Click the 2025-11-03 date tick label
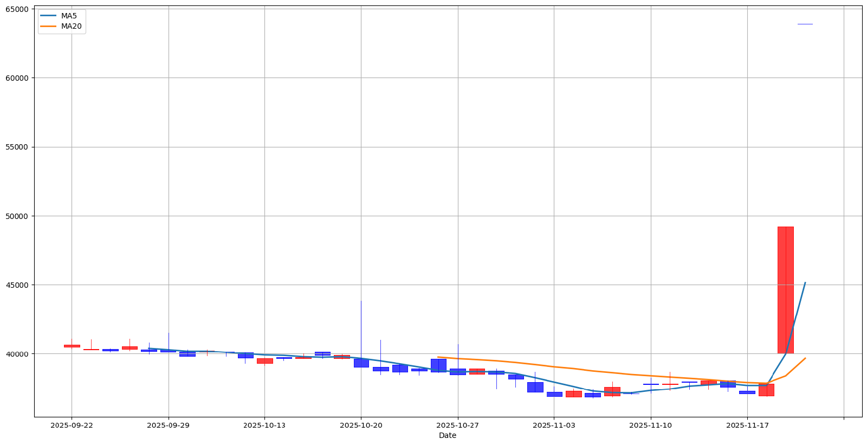867x445 pixels. [x=554, y=425]
